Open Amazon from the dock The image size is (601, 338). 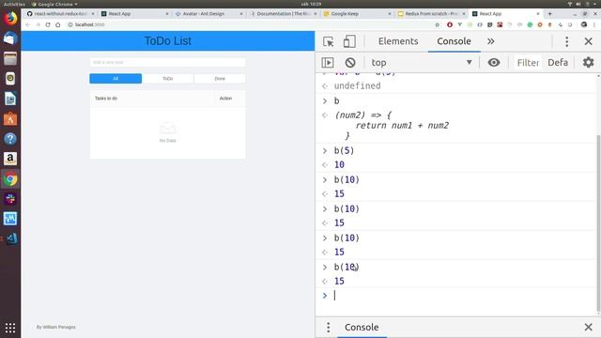point(10,159)
